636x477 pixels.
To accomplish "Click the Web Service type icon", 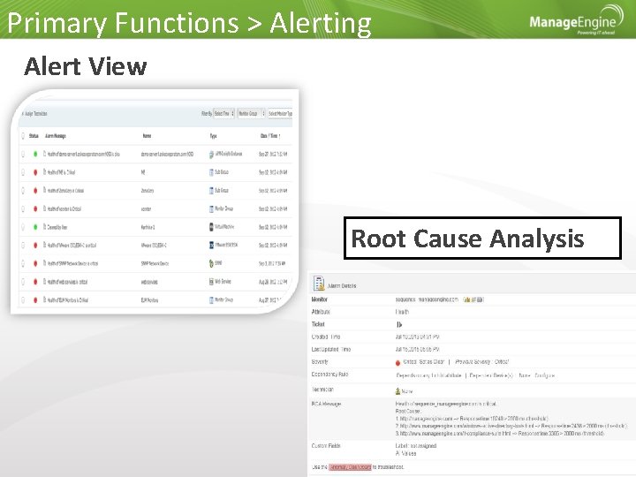I will (211, 282).
